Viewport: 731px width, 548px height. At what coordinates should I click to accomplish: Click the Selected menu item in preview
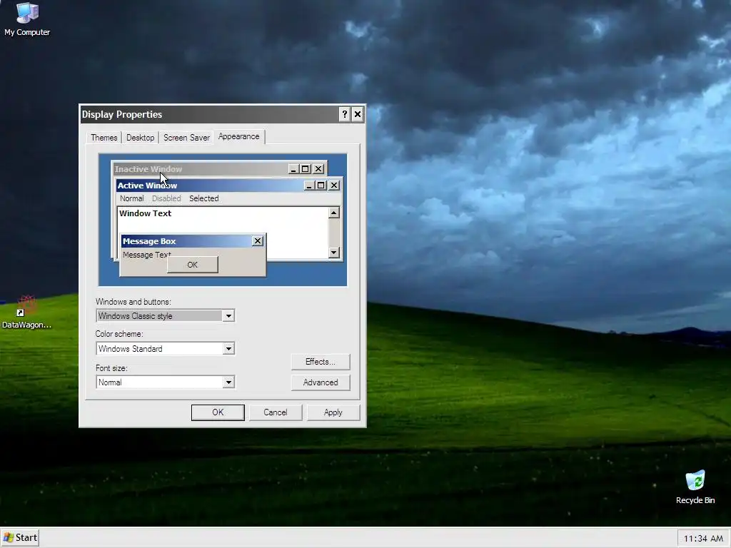[x=203, y=198]
